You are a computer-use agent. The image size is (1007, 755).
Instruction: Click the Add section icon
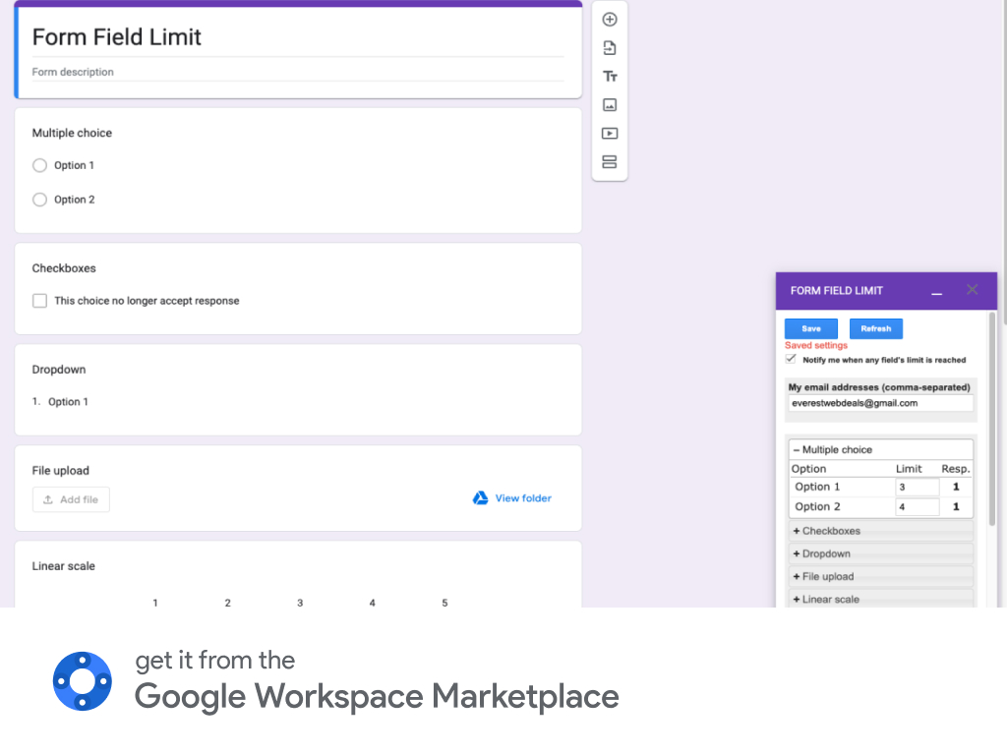point(610,162)
